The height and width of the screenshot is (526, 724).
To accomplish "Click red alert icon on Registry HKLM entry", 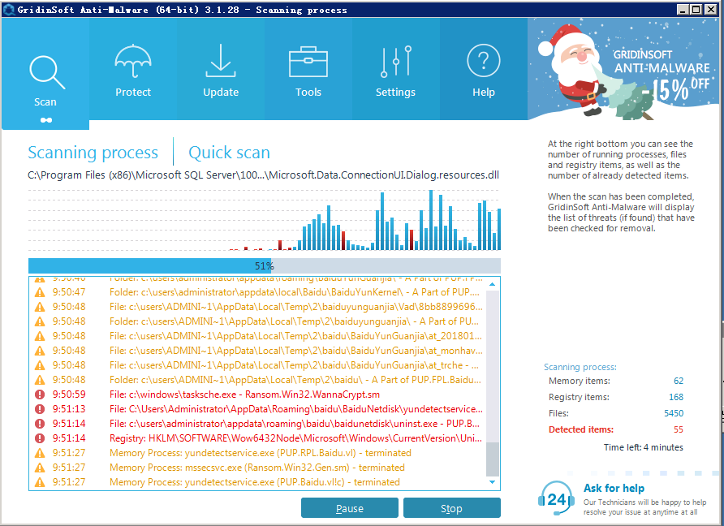I will [x=40, y=438].
